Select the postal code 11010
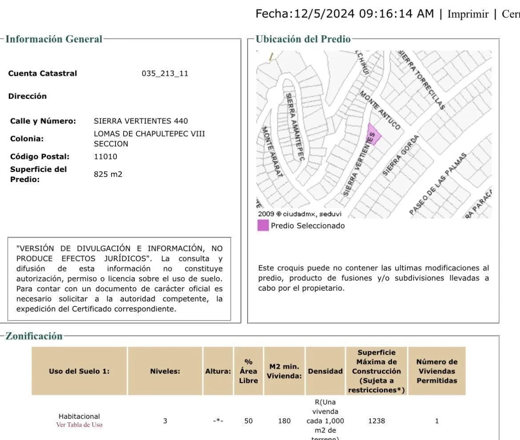The height and width of the screenshot is (440, 520). click(105, 156)
